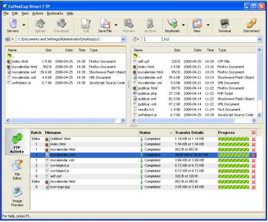Remove the index.html transfer entry
The width and height of the screenshot is (268, 222).
point(254,145)
